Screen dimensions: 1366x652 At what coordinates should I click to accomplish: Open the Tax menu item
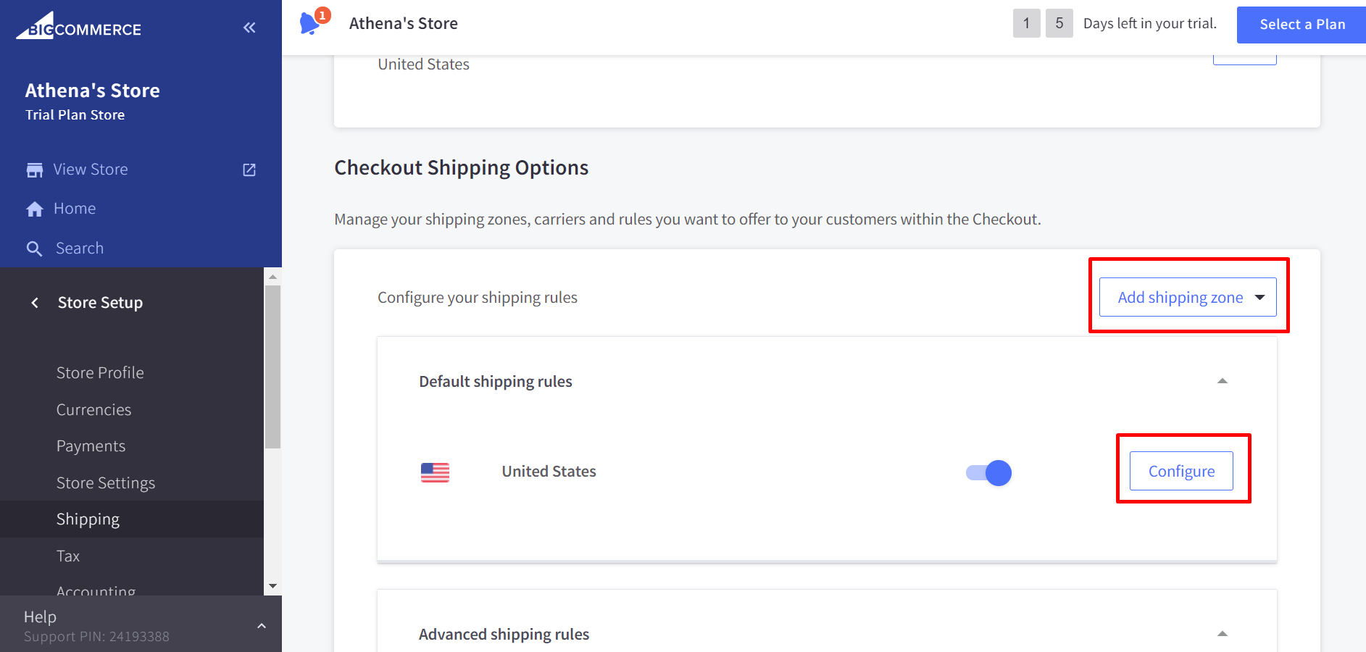[x=68, y=556]
